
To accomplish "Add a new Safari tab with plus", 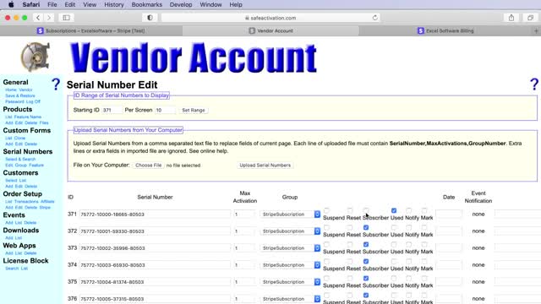I will coord(536,30).
